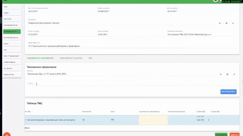Viewport: 243px width, 136px height.
Task: Click document receipt date 20.03.2017 field
Action: click(62, 11)
